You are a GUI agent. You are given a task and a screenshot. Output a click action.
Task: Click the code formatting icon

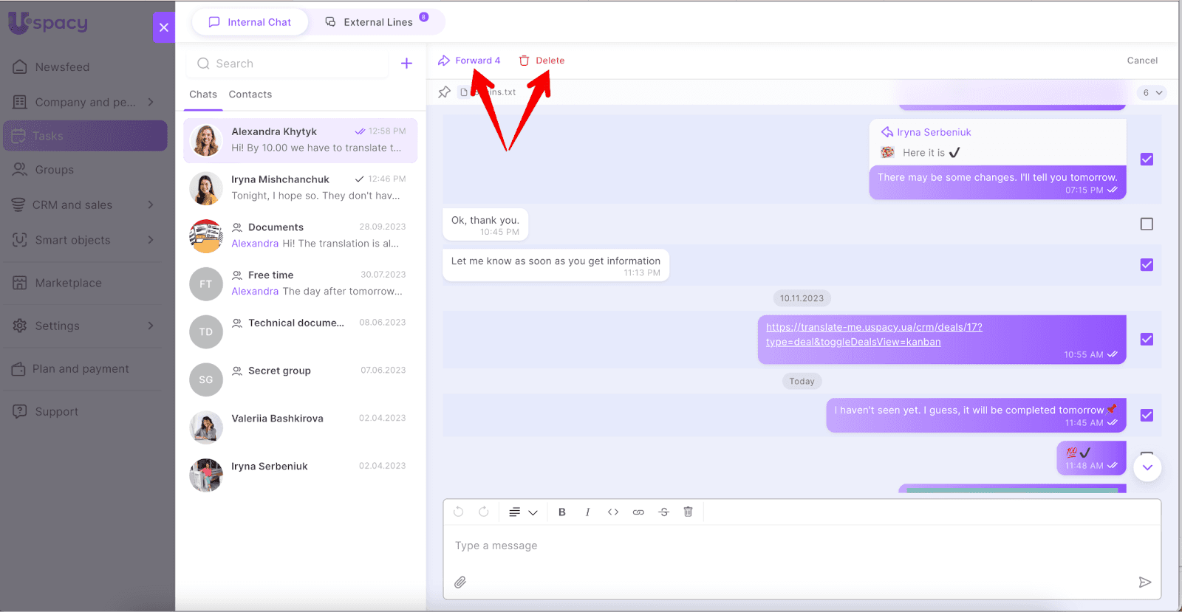click(x=612, y=512)
